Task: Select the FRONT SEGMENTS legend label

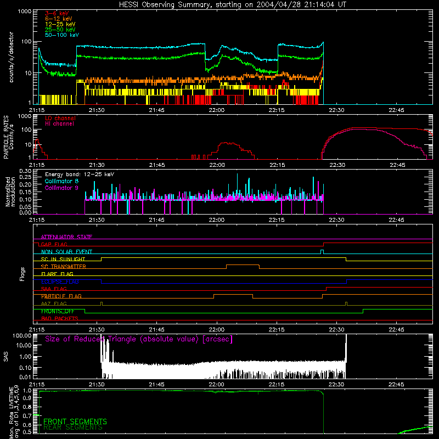Action: point(75,421)
